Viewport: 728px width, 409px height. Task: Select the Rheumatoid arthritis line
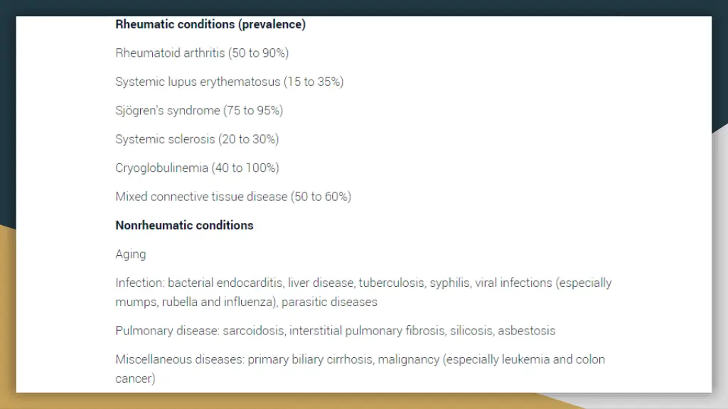pyautogui.click(x=202, y=53)
